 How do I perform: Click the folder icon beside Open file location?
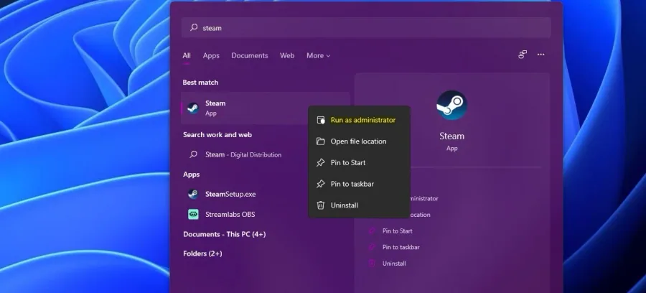pos(321,141)
